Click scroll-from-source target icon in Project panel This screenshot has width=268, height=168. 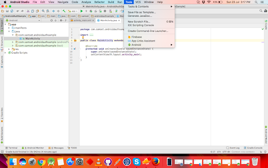coord(52,20)
